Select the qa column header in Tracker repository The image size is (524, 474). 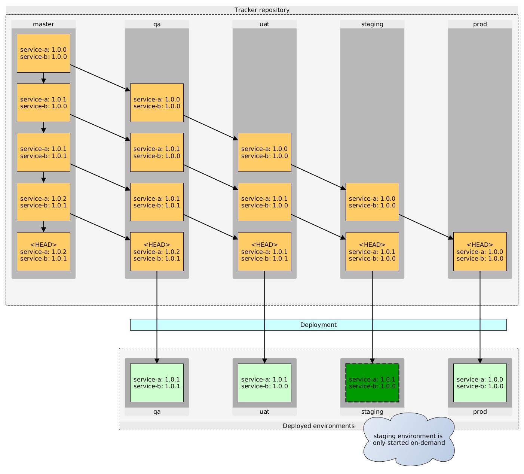[x=157, y=24]
